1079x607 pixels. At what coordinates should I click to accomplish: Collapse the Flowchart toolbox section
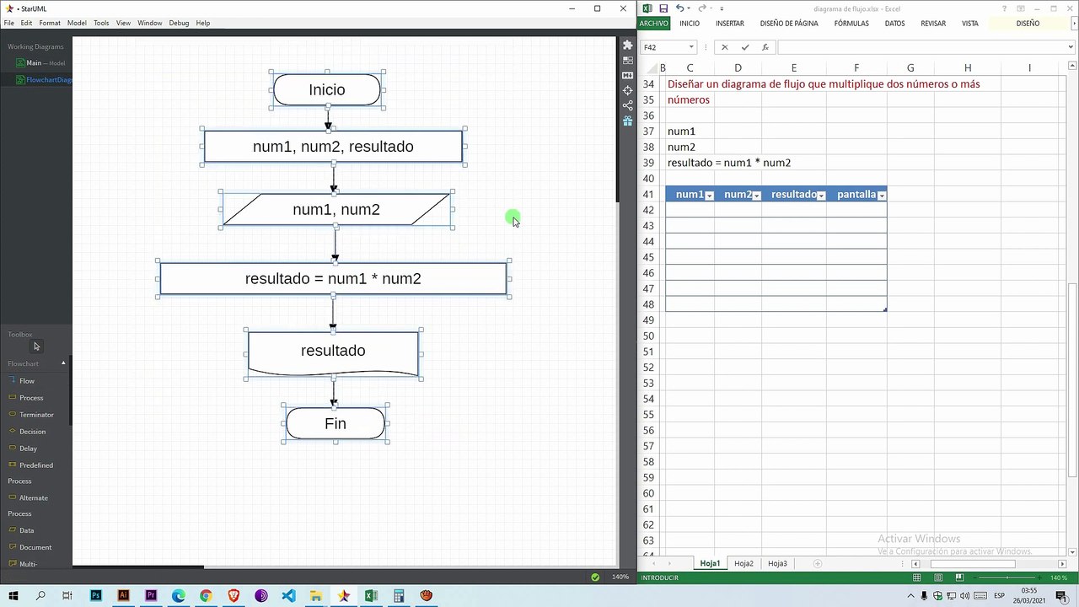coord(63,363)
